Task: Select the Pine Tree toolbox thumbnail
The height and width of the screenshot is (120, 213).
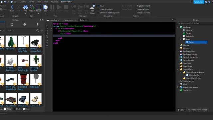Action: point(11,41)
